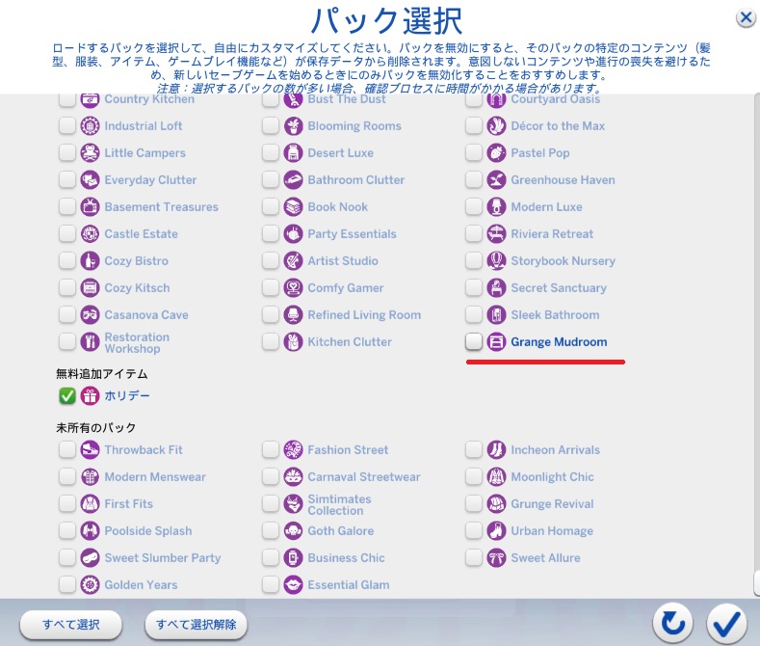Screen dimensions: 760x646
Task: Click the Throwback Fit sneaker icon
Action: pyautogui.click(x=90, y=450)
